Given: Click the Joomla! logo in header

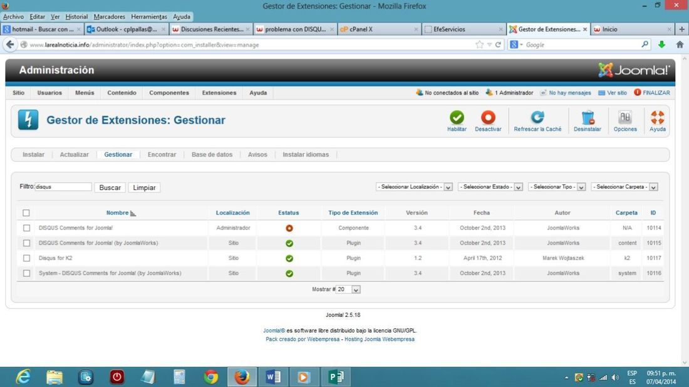Looking at the screenshot, I should 634,70.
